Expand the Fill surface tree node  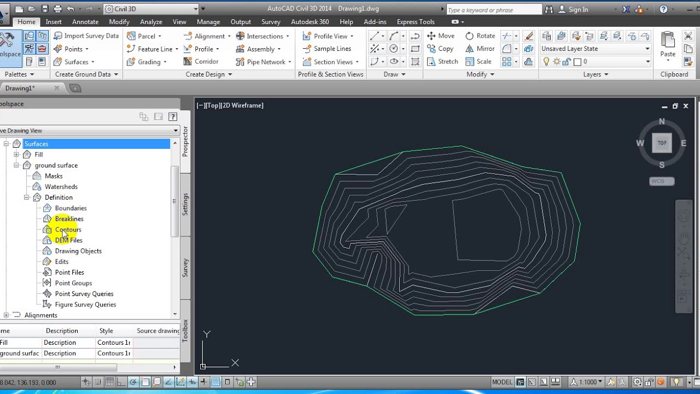[x=16, y=154]
